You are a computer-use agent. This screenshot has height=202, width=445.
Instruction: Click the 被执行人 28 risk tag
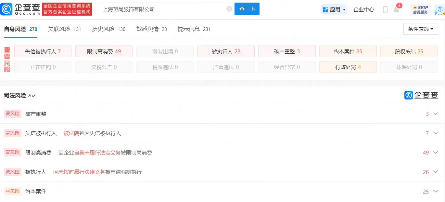click(226, 51)
